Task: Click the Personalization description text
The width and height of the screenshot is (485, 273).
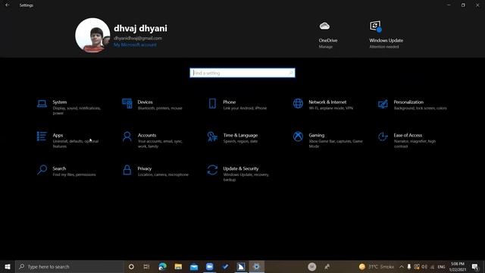Action: (420, 108)
